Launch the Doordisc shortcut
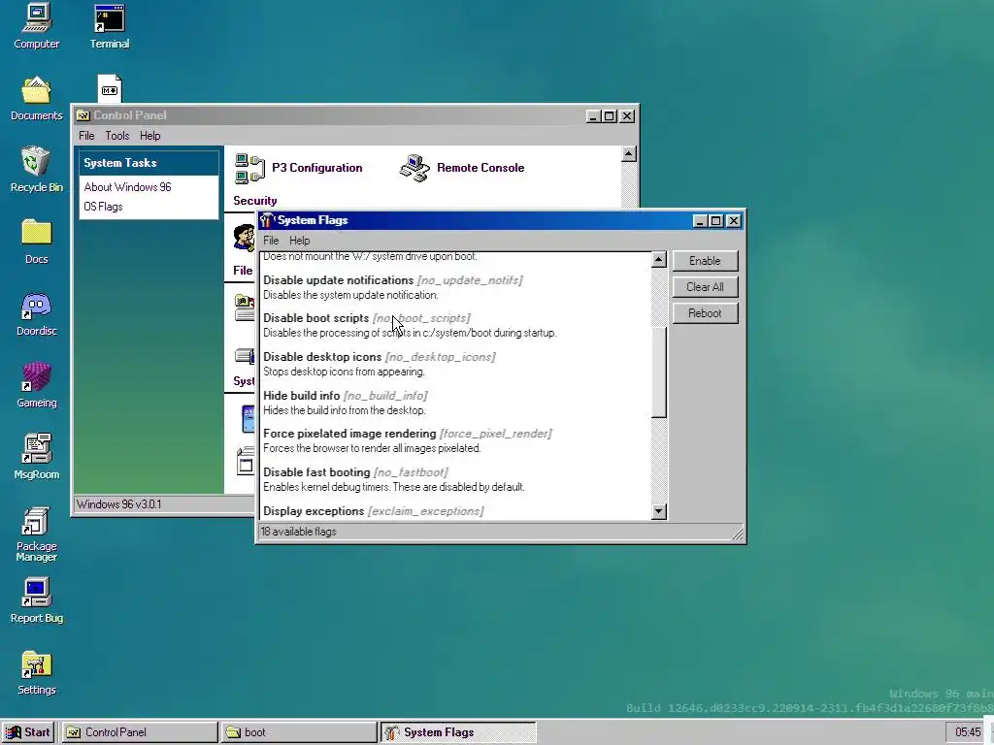This screenshot has height=745, width=994. click(x=36, y=313)
